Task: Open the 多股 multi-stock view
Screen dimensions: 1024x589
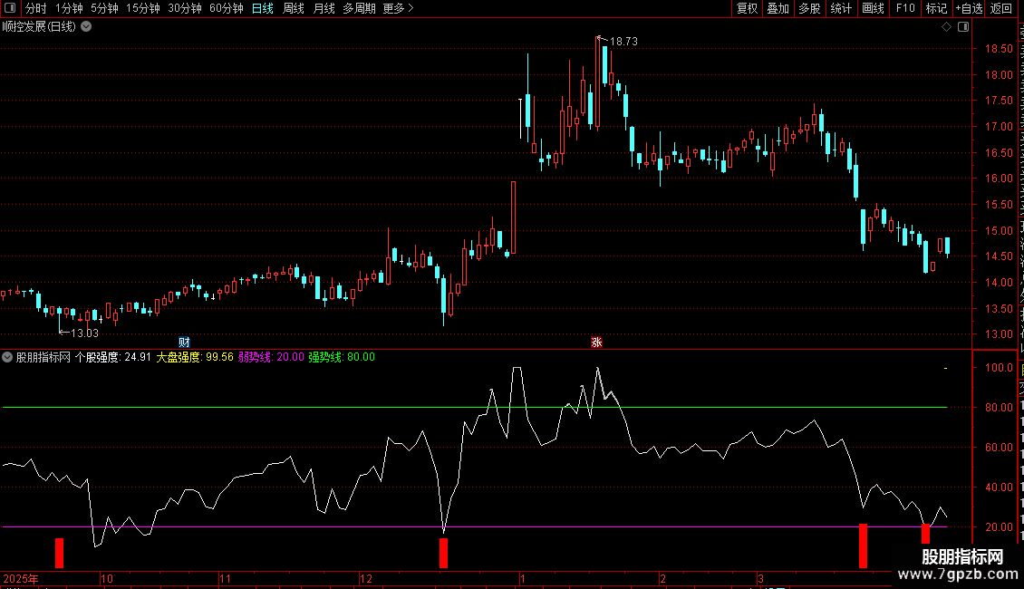Action: coord(809,8)
